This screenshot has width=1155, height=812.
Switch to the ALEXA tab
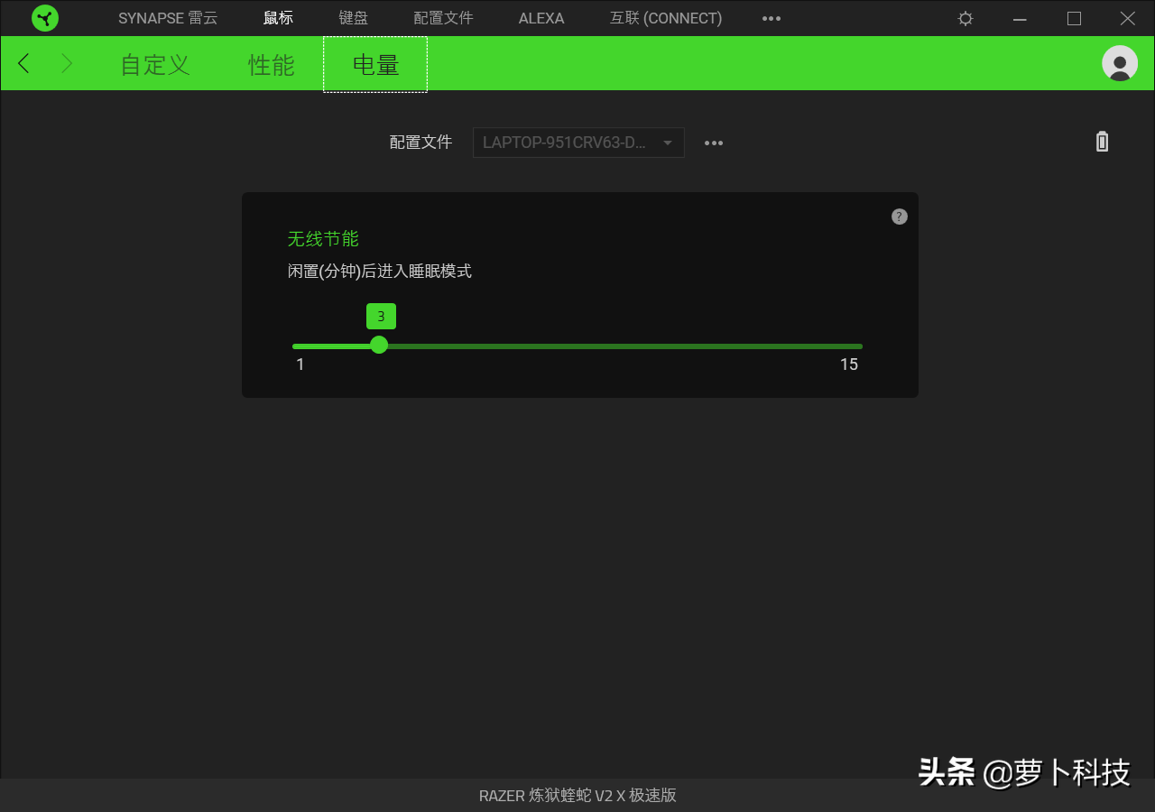[x=541, y=18]
